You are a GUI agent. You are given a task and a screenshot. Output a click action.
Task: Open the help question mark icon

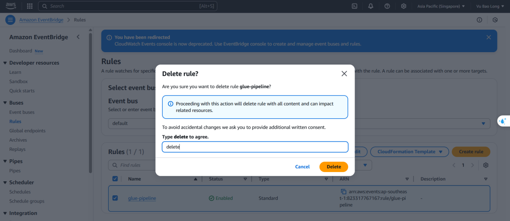pyautogui.click(x=387, y=6)
